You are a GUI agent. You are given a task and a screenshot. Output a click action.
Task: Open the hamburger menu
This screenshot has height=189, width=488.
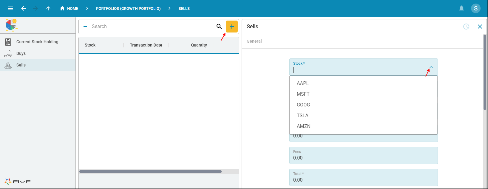click(x=10, y=8)
